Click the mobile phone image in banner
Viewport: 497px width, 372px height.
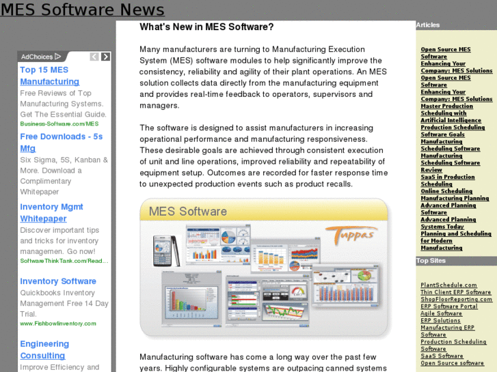pyautogui.click(x=165, y=251)
